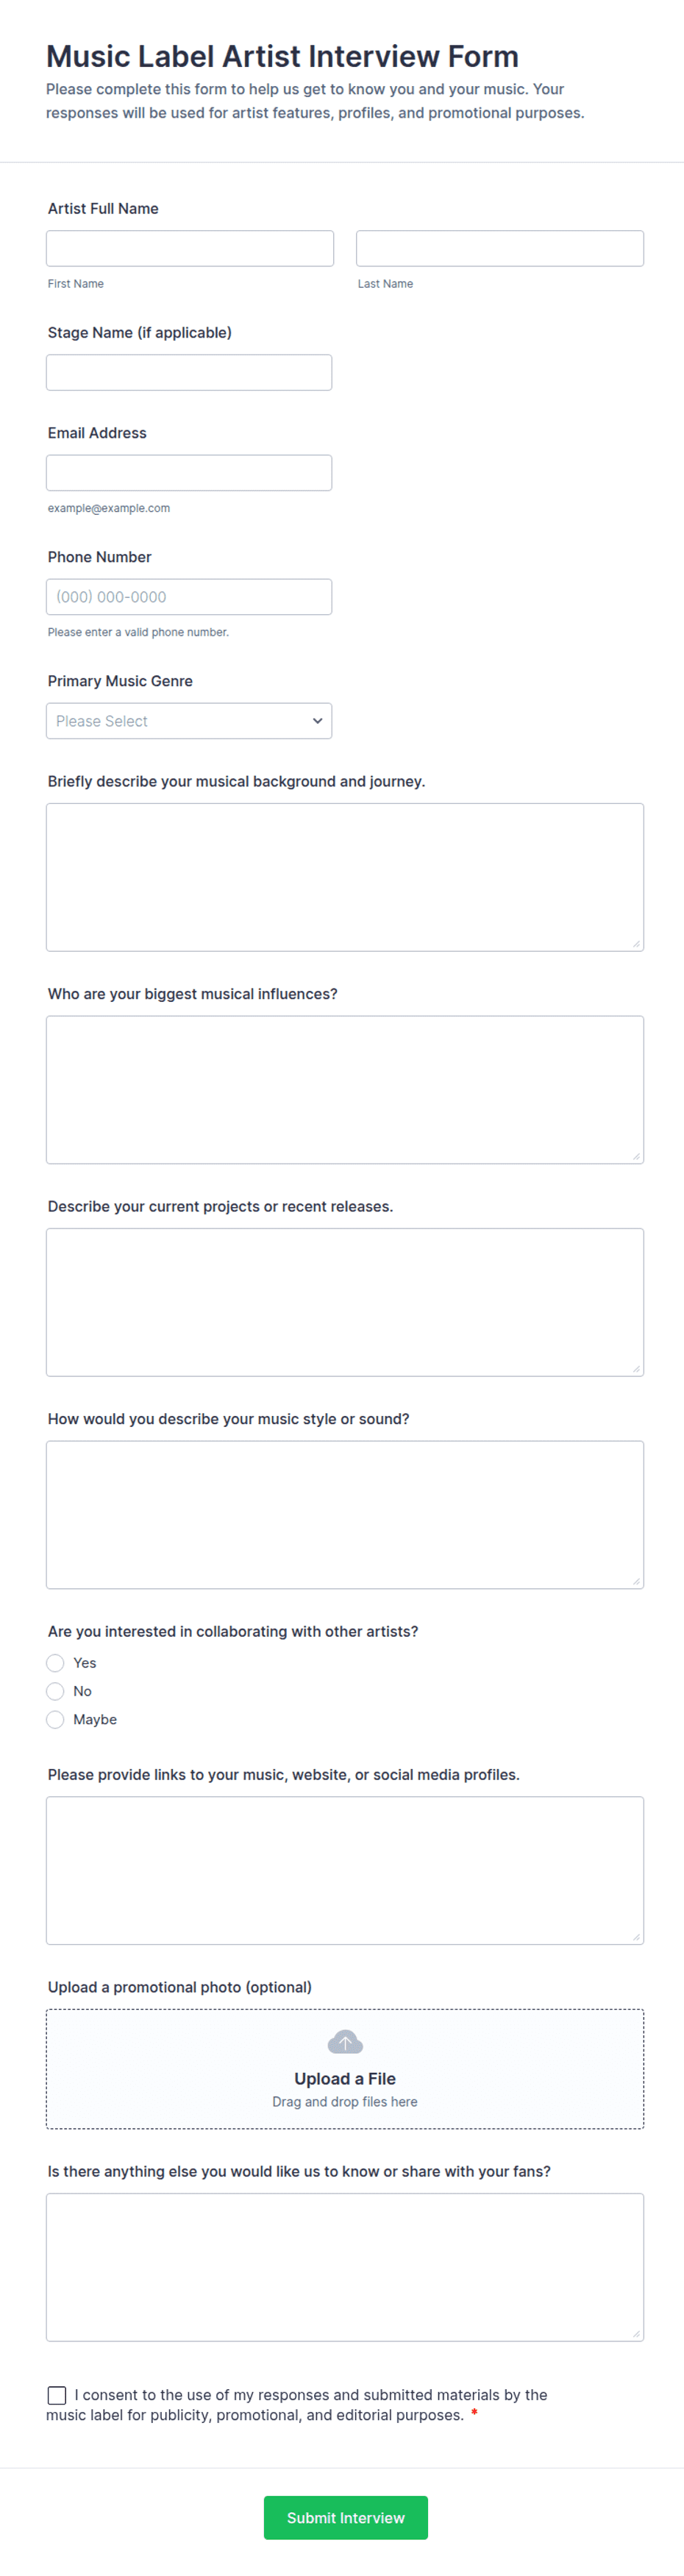Viewport: 684px width, 2576px height.
Task: Open the Please Select genre dropdown
Action: (x=189, y=721)
